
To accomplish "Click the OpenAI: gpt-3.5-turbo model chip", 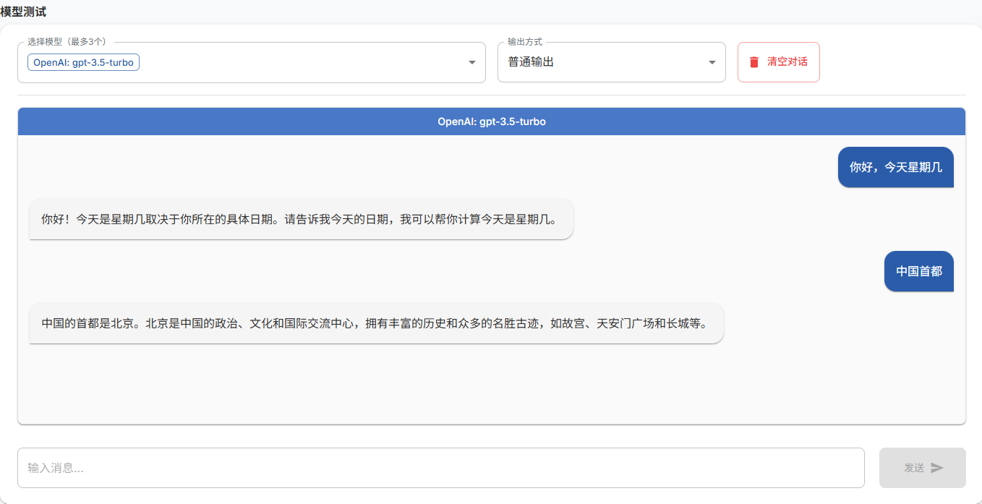I will (x=83, y=62).
